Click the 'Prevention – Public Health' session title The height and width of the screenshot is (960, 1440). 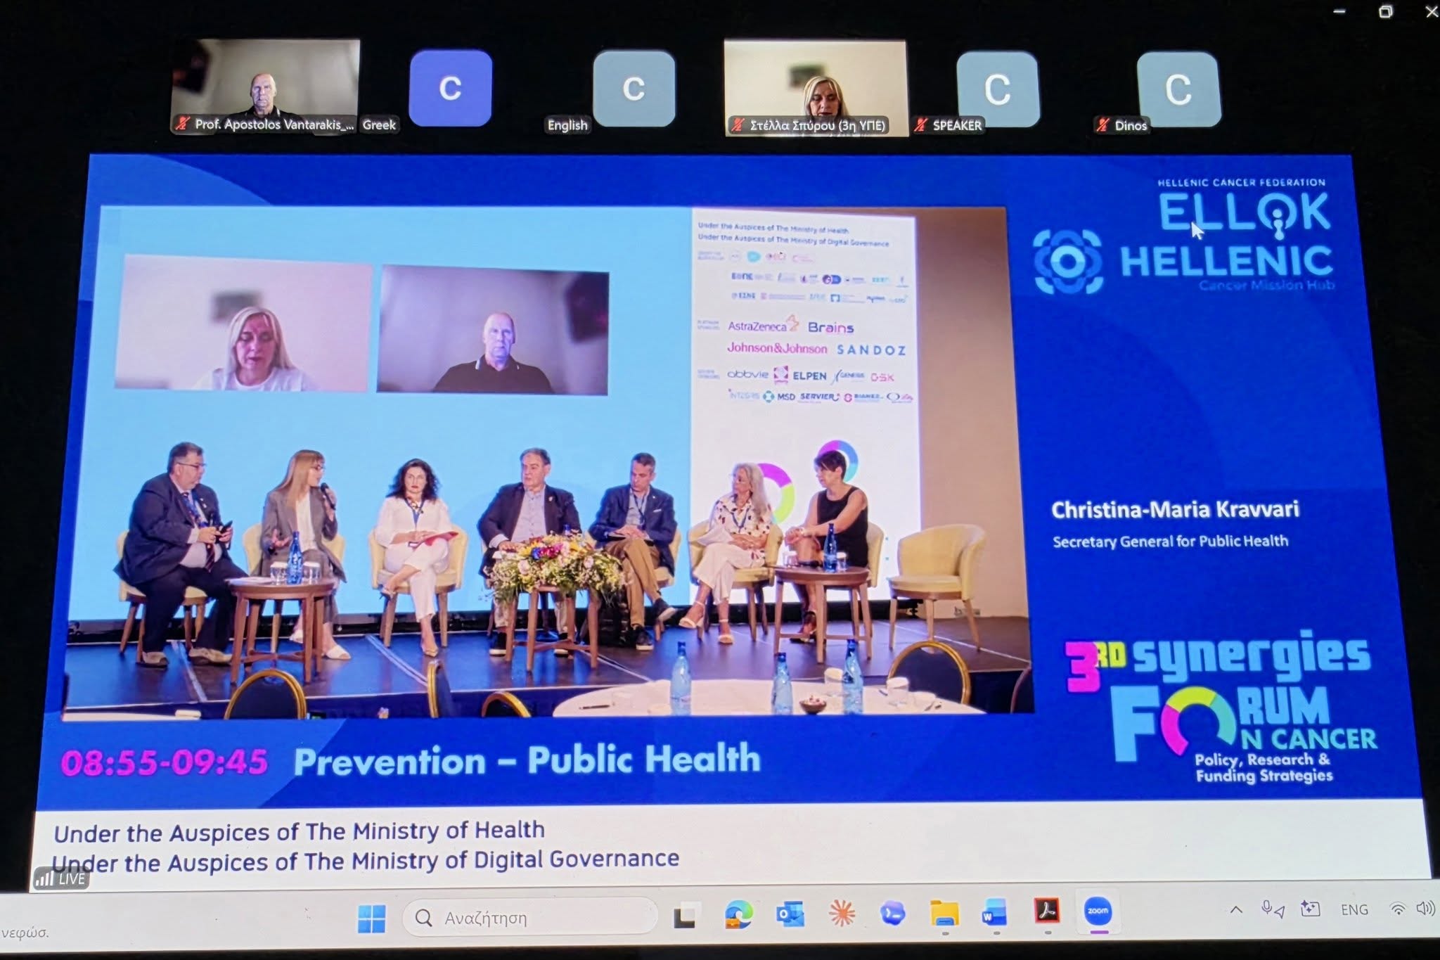point(527,760)
